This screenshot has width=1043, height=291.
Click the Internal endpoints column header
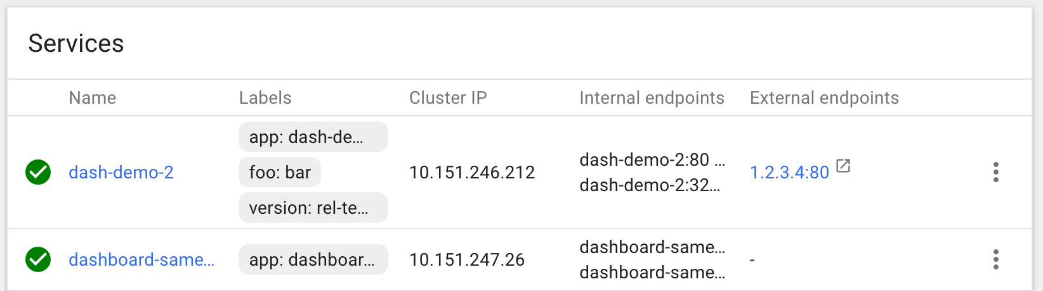[x=652, y=97]
